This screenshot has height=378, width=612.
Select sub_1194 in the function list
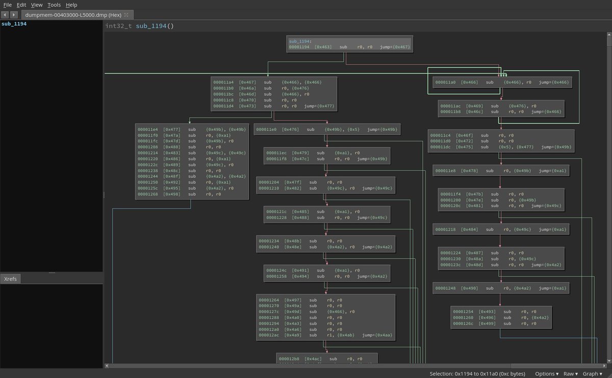(14, 24)
